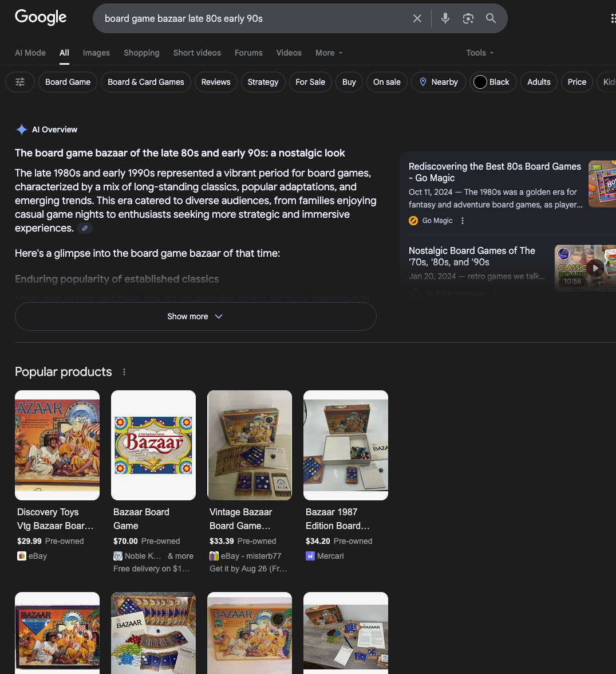The image size is (616, 674).
Task: Click the search magnifier icon
Action: [491, 18]
